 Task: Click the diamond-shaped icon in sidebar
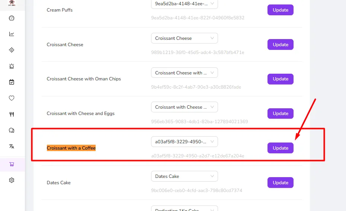[x=12, y=50]
